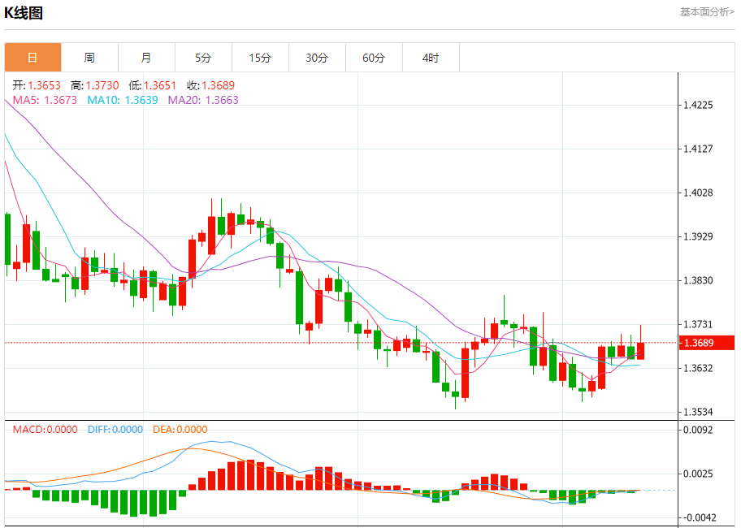Image resolution: width=741 pixels, height=528 pixels.
Task: Click the 开: 1.3653 open value
Action: (x=37, y=85)
